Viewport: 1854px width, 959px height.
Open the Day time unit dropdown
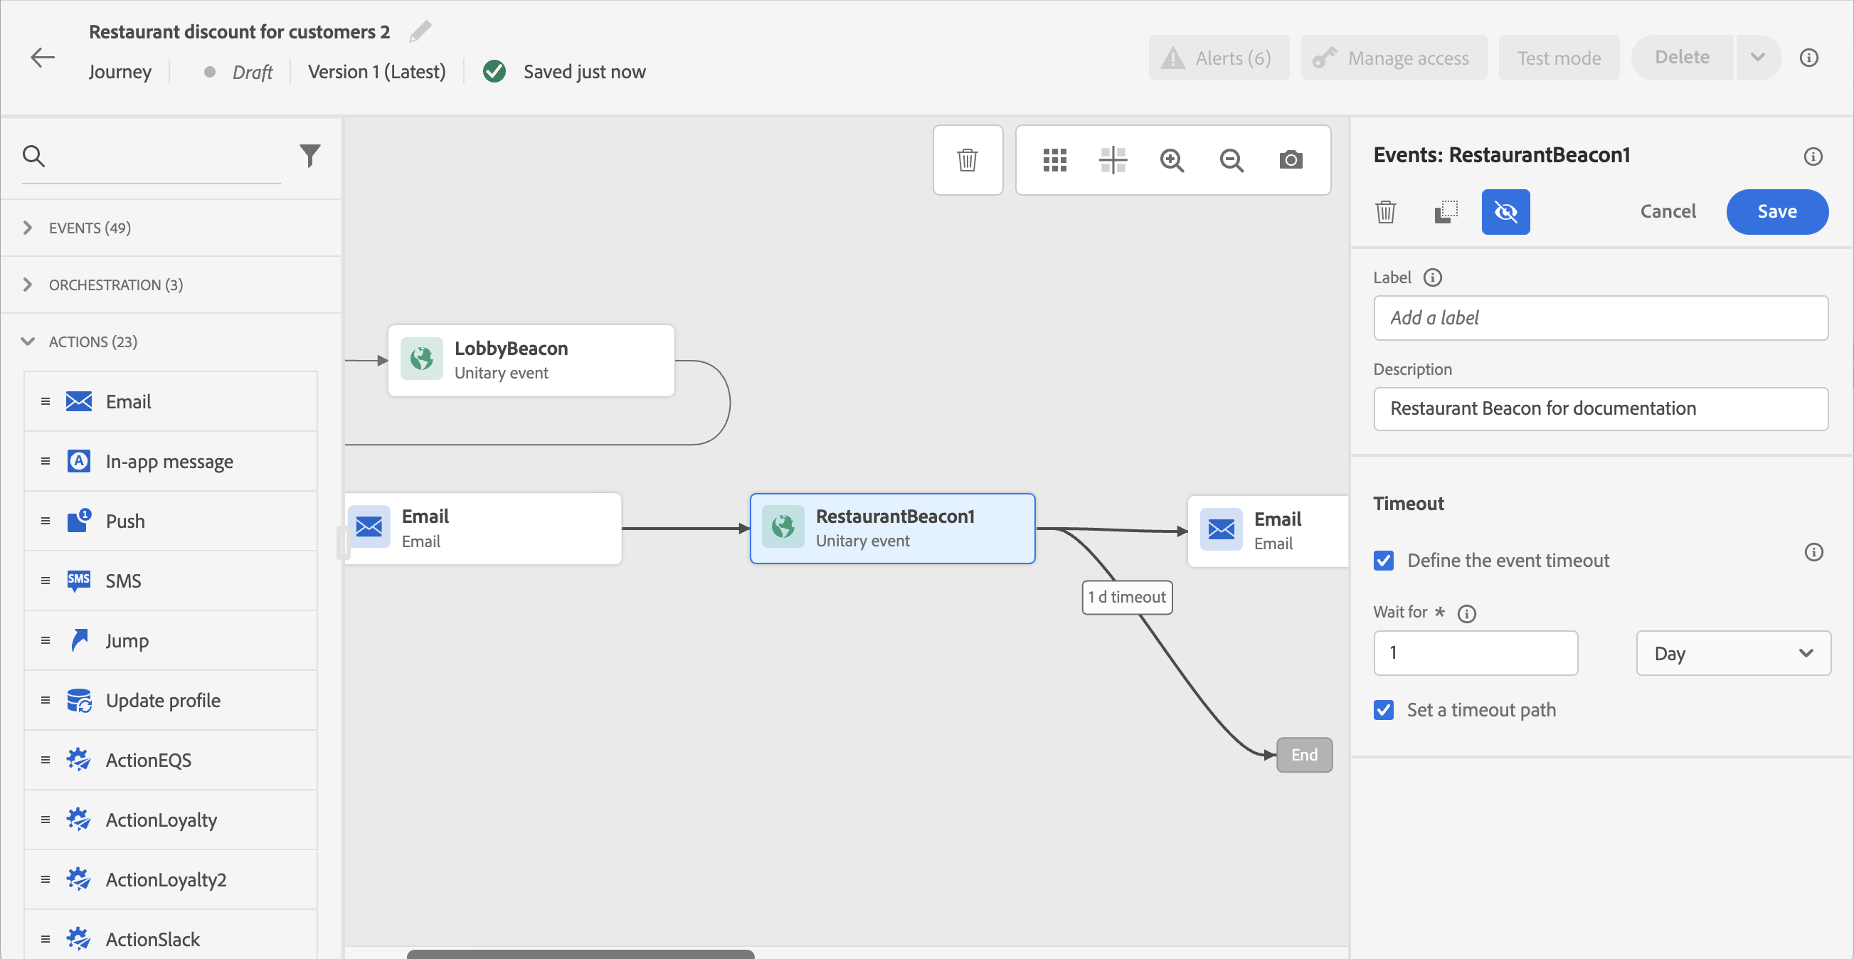point(1732,653)
